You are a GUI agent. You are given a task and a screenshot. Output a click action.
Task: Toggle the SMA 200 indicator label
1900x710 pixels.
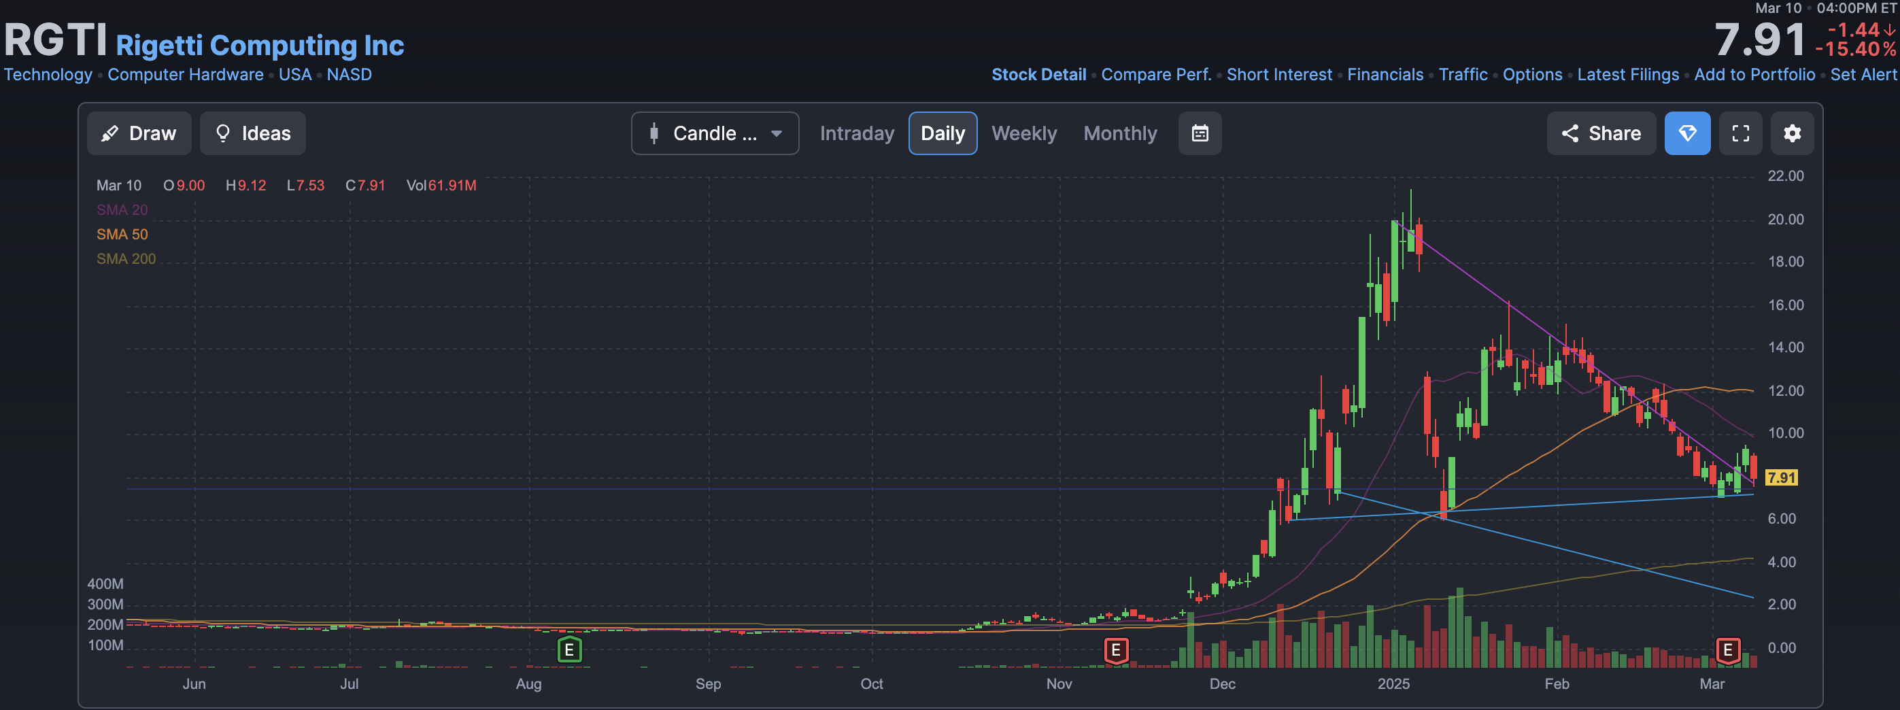tap(125, 259)
